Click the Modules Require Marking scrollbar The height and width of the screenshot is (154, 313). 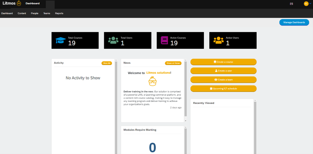pos(186,141)
